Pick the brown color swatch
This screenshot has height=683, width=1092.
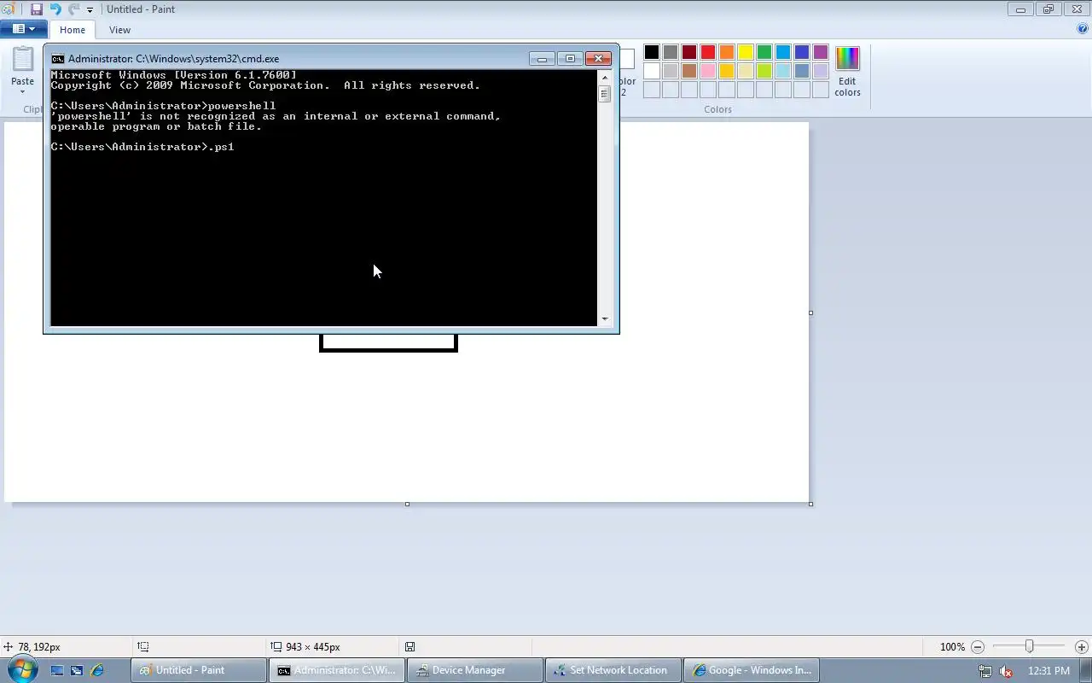coord(689,71)
